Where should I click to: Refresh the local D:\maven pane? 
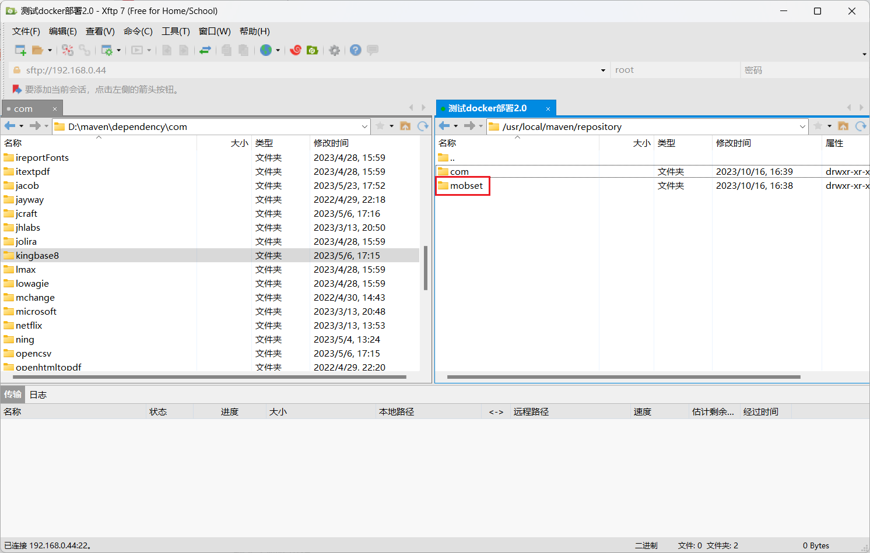[x=423, y=126]
